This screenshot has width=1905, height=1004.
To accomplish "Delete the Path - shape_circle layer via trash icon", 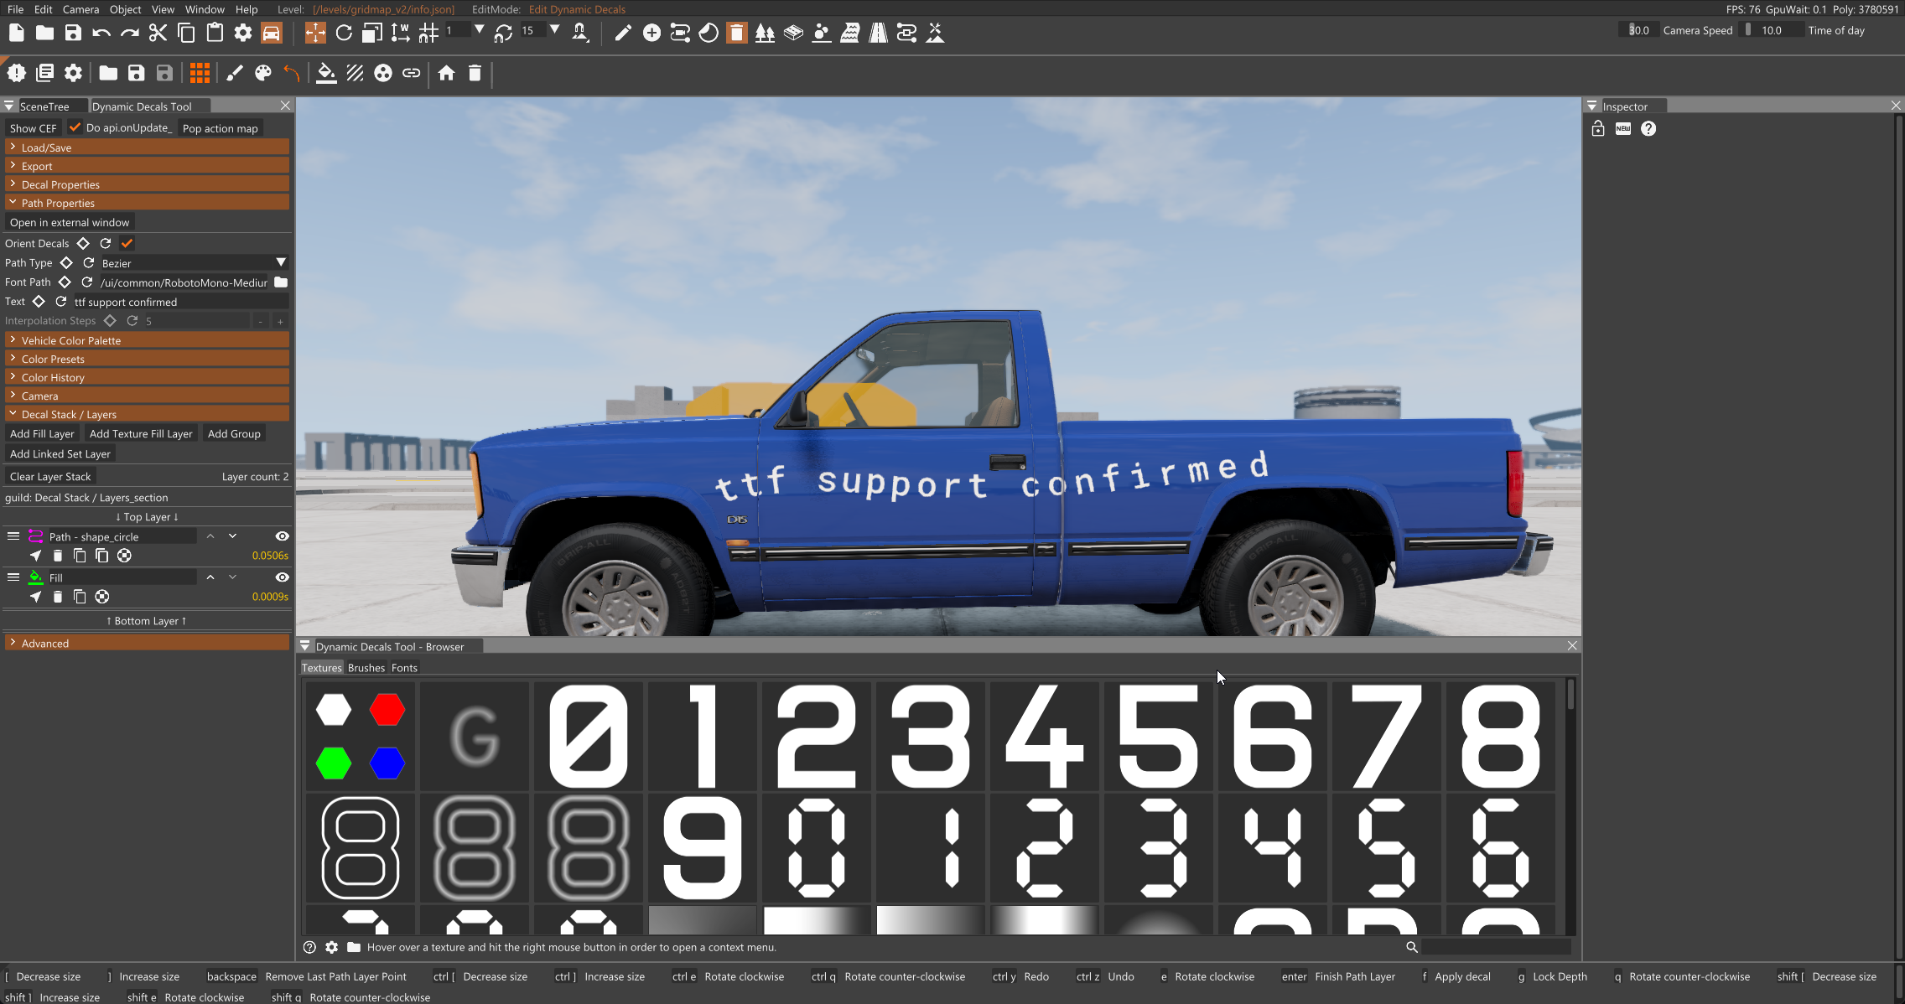I will pos(57,556).
